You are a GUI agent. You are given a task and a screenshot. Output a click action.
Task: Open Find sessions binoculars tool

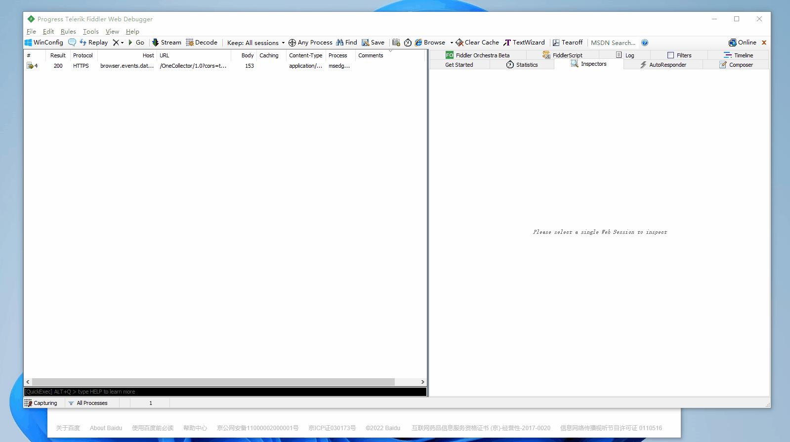click(x=346, y=43)
